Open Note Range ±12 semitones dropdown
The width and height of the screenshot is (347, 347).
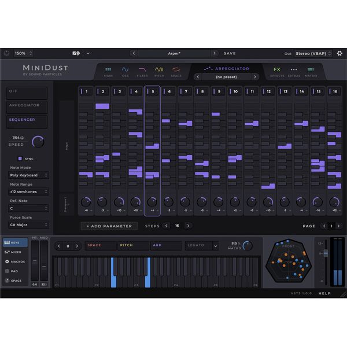point(28,191)
